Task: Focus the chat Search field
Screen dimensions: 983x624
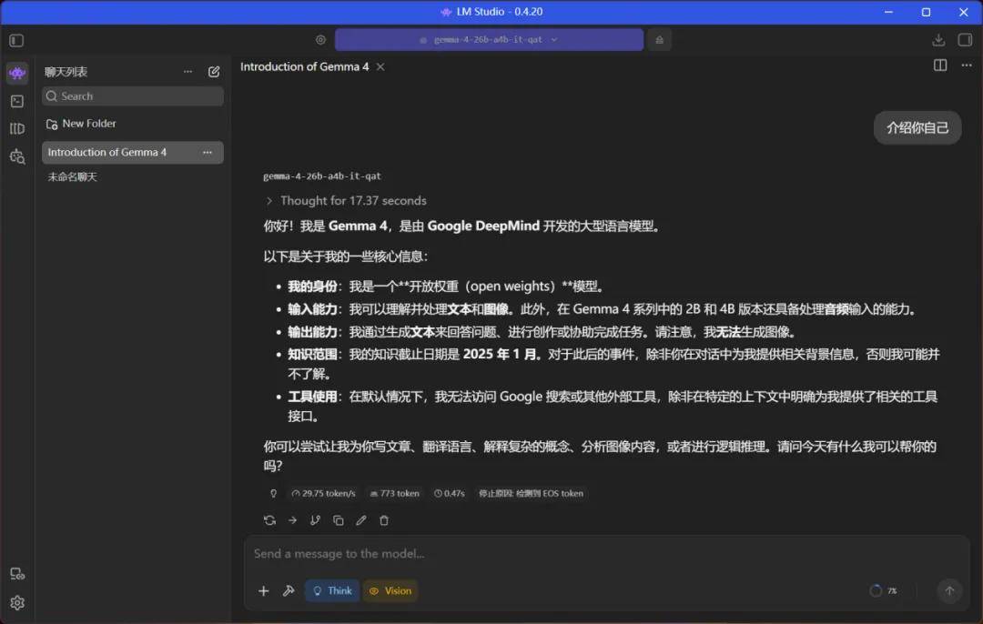Action: tap(133, 96)
